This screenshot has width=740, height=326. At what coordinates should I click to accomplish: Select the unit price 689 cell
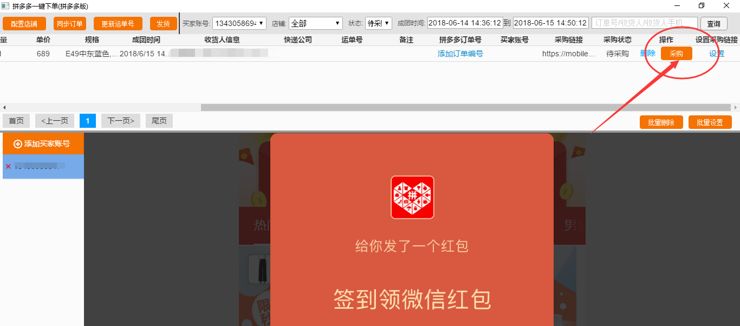point(43,54)
